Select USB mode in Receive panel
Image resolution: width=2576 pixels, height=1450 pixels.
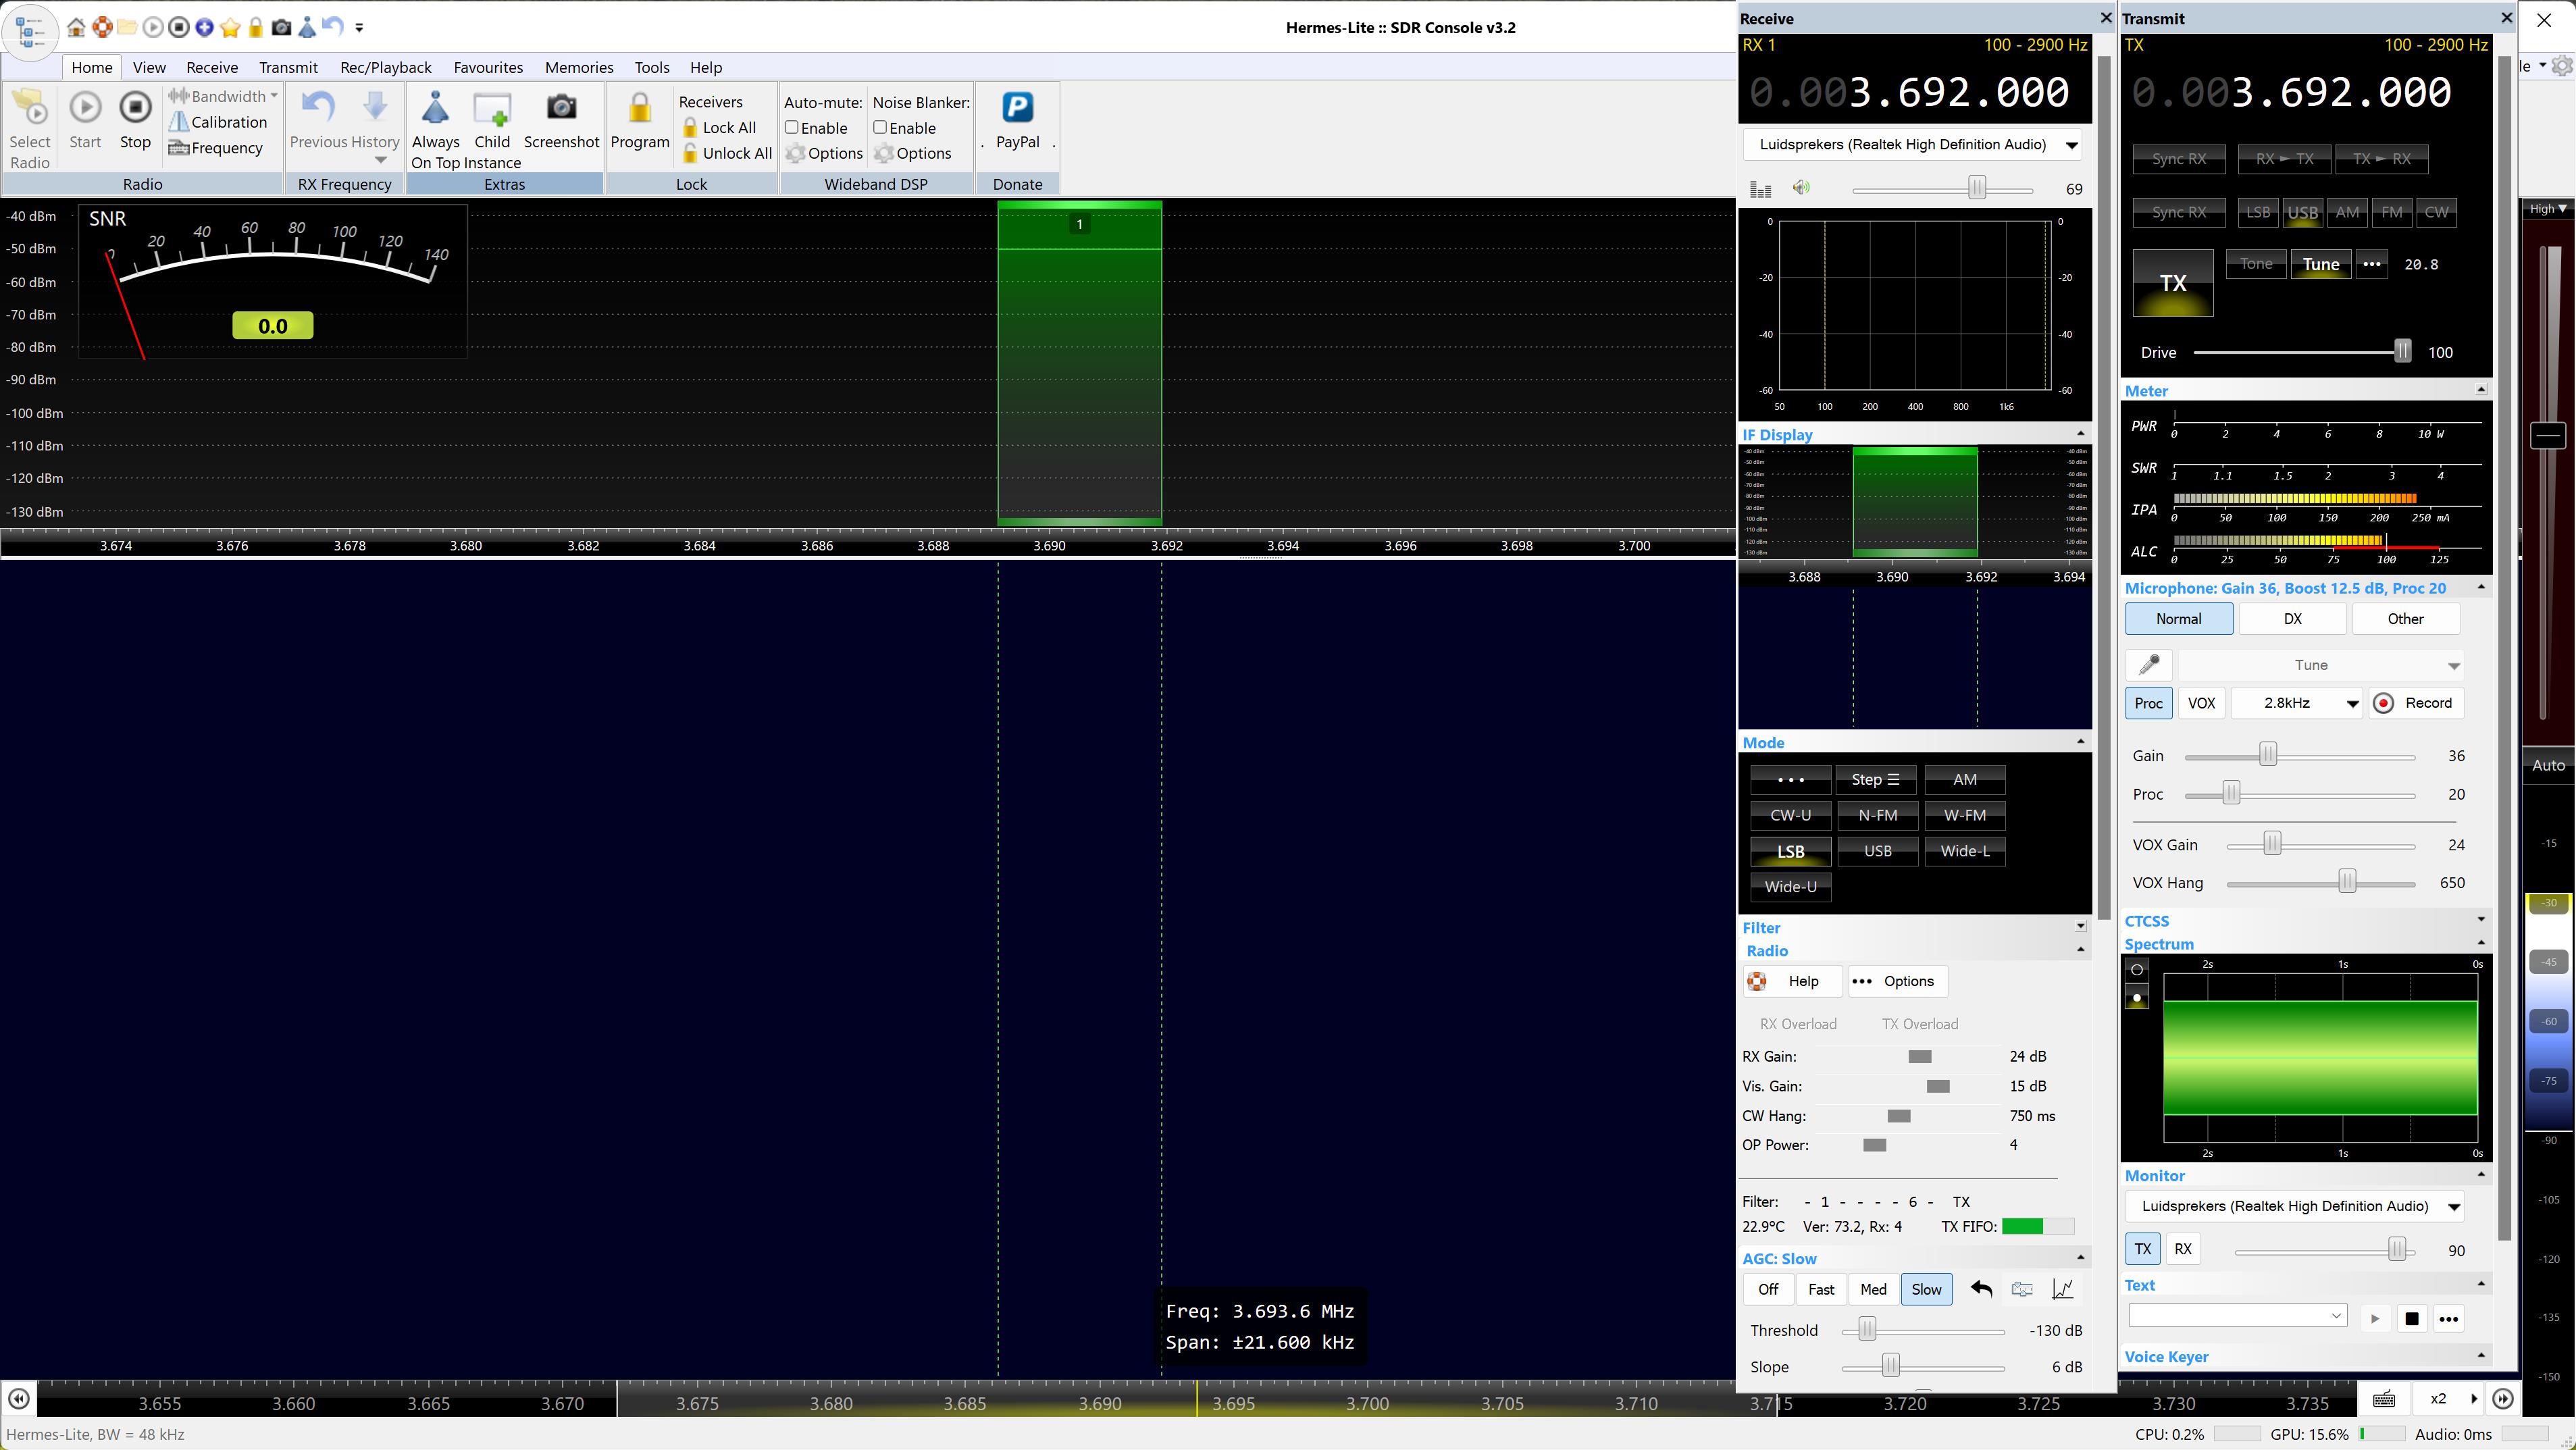[1877, 851]
